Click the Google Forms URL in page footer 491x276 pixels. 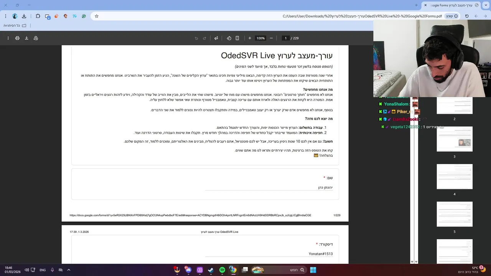click(x=190, y=215)
